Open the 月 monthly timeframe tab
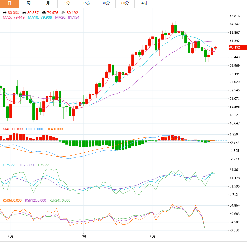 tap(48, 3)
